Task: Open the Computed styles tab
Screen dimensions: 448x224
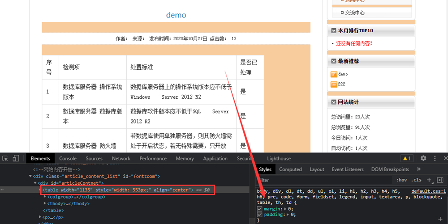Action: pyautogui.click(x=290, y=169)
